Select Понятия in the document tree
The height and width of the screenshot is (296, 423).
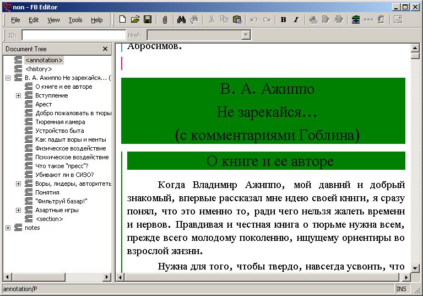coord(47,192)
